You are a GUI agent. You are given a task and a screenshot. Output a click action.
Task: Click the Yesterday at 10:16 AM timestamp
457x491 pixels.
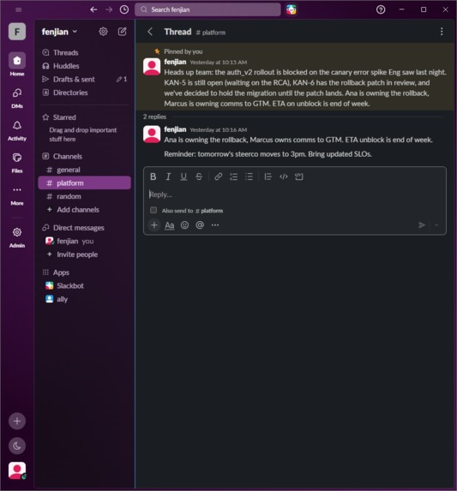click(x=219, y=129)
